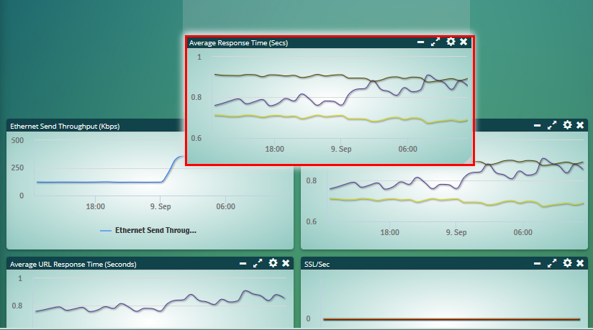Click the resize corner of Average Response Time (Secs)
Image resolution: width=593 pixels, height=330 pixels.
pos(469,160)
